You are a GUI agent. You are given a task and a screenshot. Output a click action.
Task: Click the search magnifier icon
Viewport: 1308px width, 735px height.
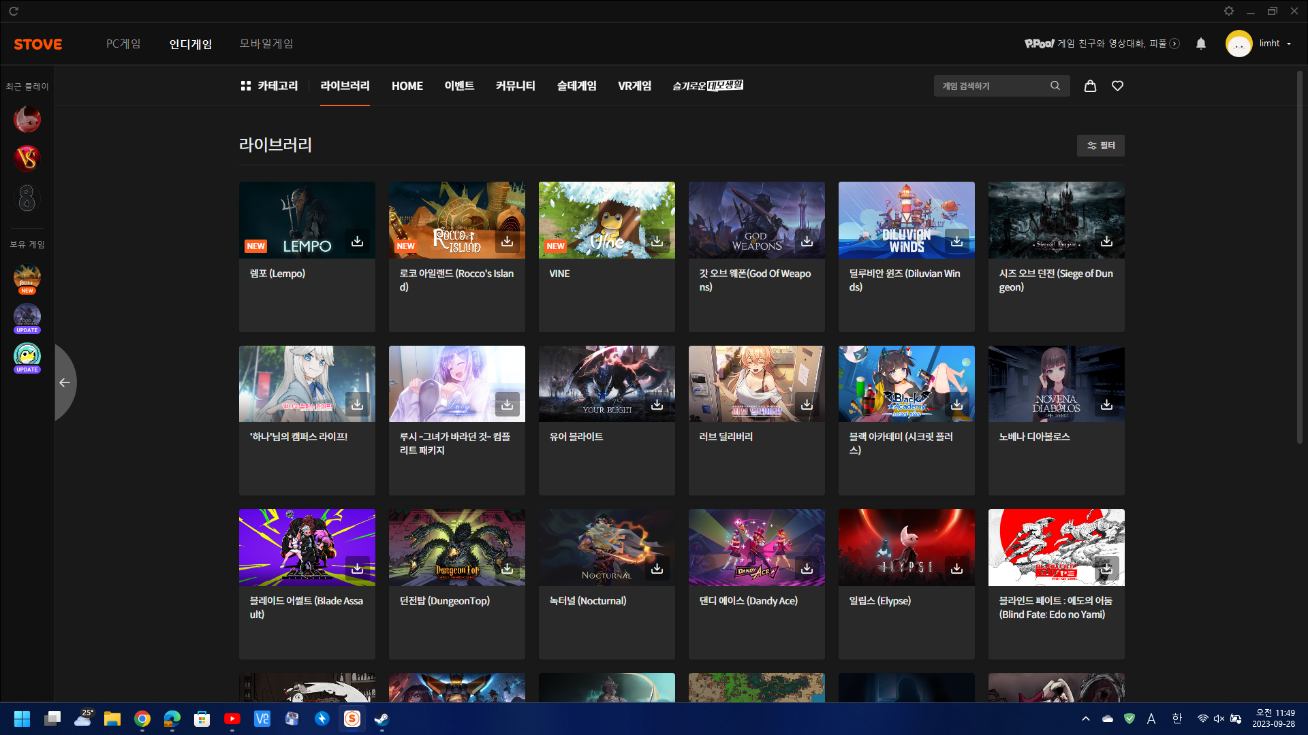coord(1055,86)
